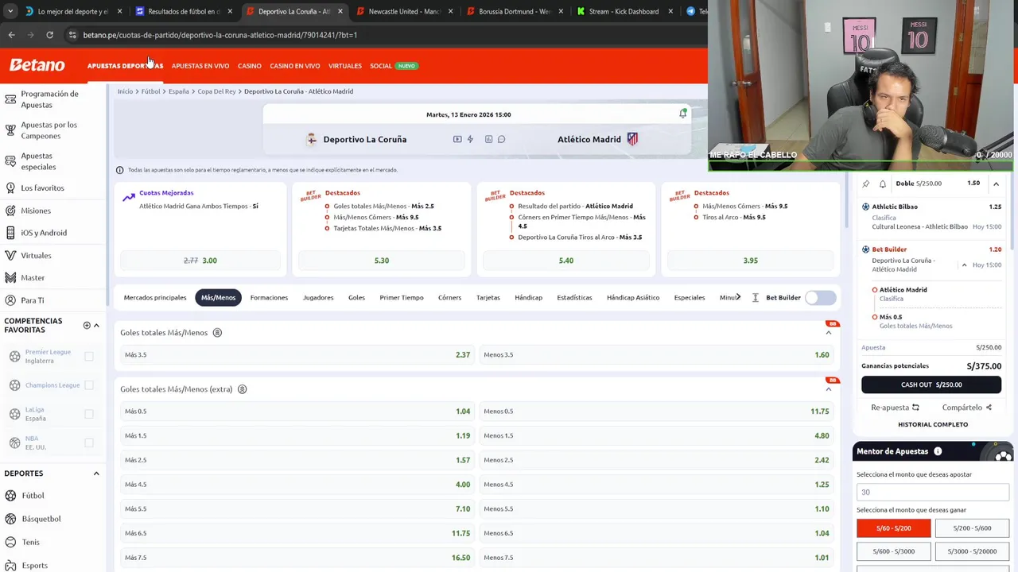Open the browser tab search dropdown
The image size is (1018, 572).
[10, 11]
